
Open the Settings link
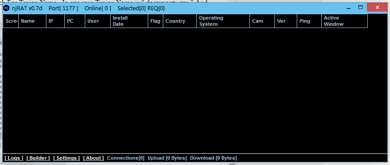point(66,158)
